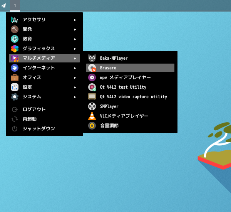Click the Qt V4L2 test Utility icon
The image size is (231, 212).
coord(92,87)
